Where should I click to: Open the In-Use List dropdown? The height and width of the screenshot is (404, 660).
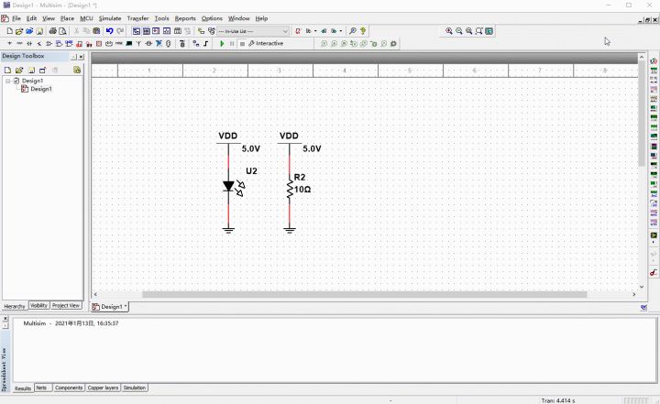[284, 30]
